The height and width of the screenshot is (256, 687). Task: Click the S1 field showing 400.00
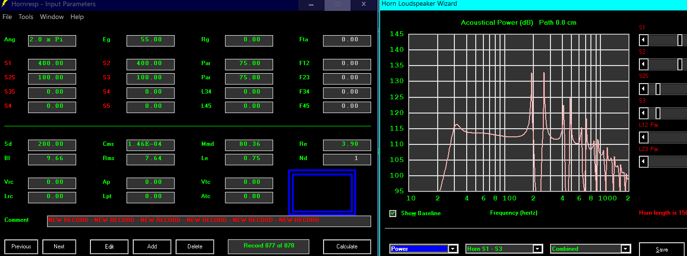(x=52, y=64)
